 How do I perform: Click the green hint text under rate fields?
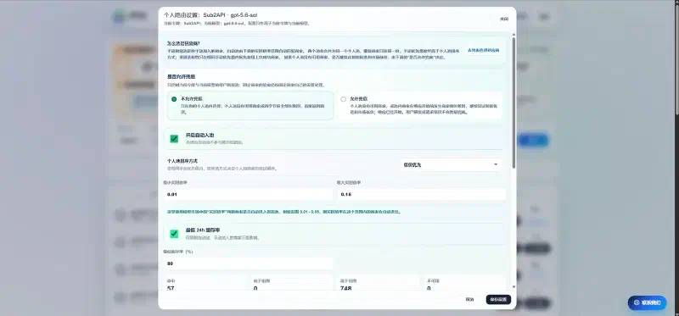[284, 213]
